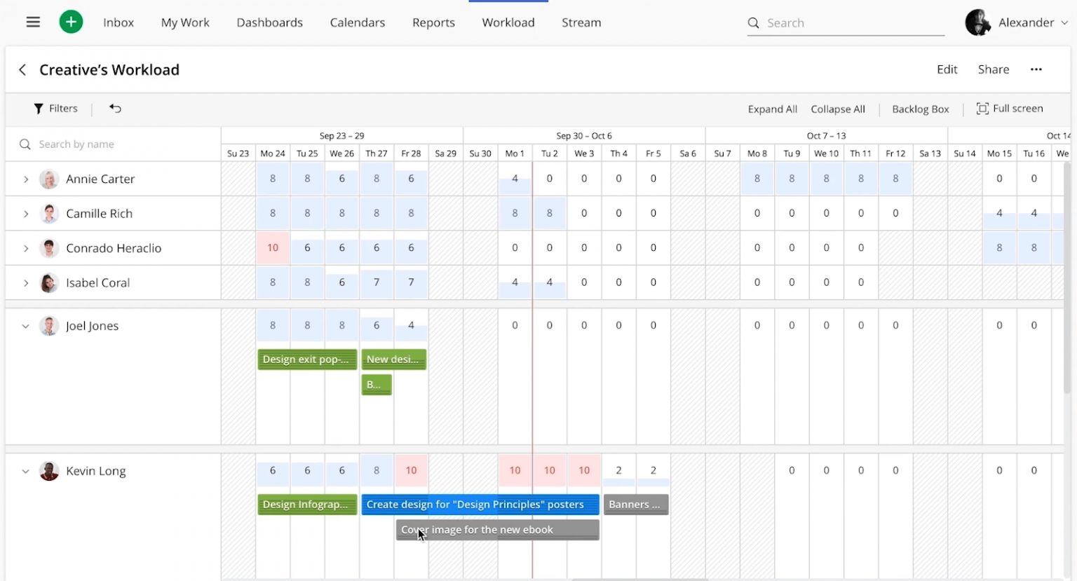Collapse the Joel Jones row
The image size is (1077, 581).
[26, 325]
